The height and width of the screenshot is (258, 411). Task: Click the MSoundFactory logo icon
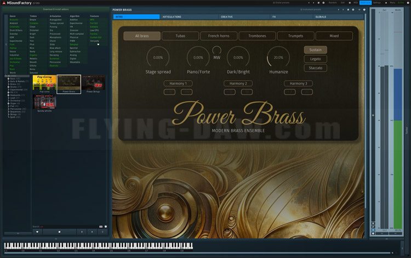4,3
